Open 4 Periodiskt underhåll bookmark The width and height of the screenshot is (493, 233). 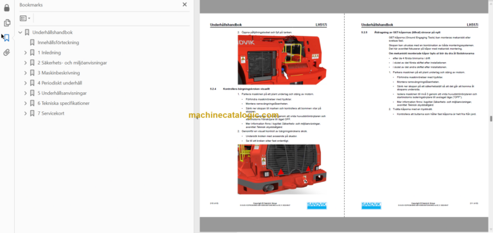tap(60, 83)
